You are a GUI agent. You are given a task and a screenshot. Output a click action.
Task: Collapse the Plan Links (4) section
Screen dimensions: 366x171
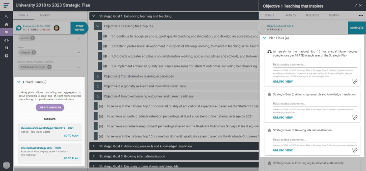(265, 38)
